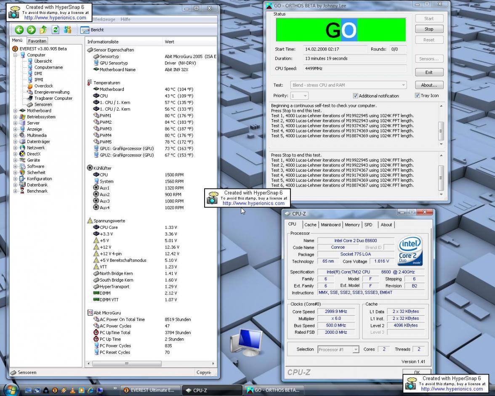Collapse the Computer tree node

click(15, 55)
